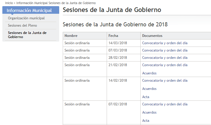The height and width of the screenshot is (125, 211).
Task: Go to Inicio breadcrumb link
Action: [x=9, y=3]
